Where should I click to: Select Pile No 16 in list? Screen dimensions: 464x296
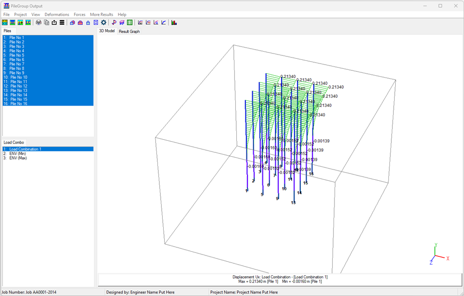point(48,104)
